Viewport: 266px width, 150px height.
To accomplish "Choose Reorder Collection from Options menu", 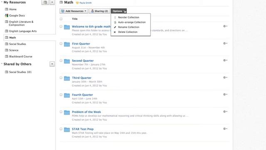I will [128, 17].
